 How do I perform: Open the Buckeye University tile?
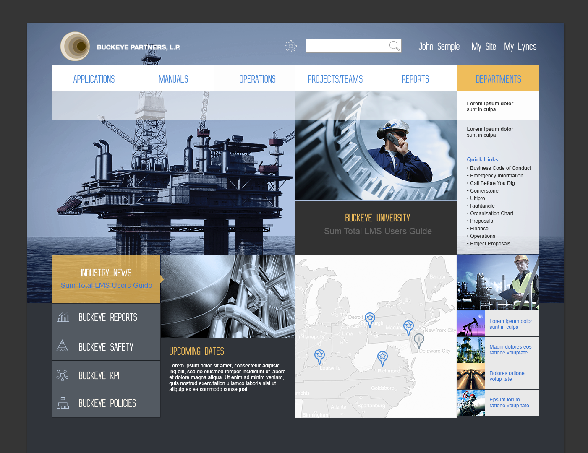(x=376, y=228)
